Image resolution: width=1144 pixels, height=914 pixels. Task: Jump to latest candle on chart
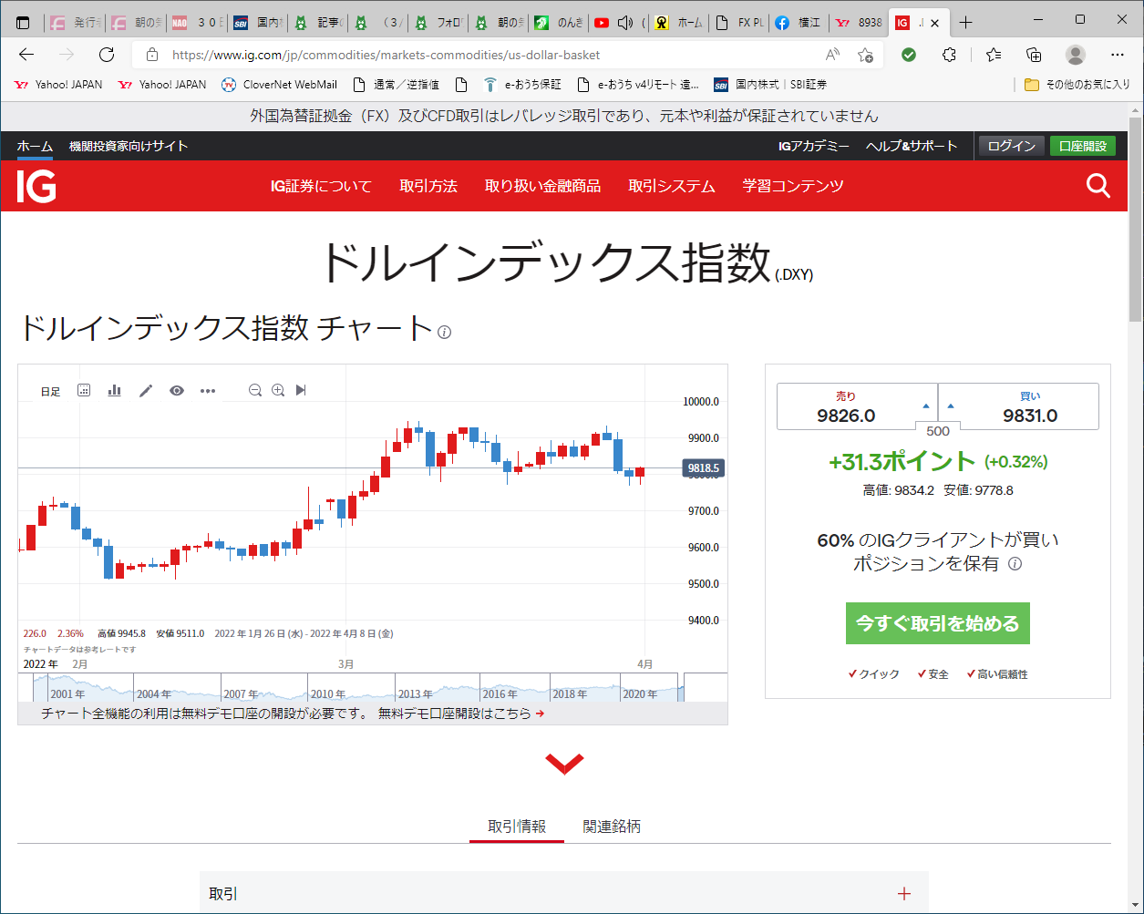(x=301, y=391)
